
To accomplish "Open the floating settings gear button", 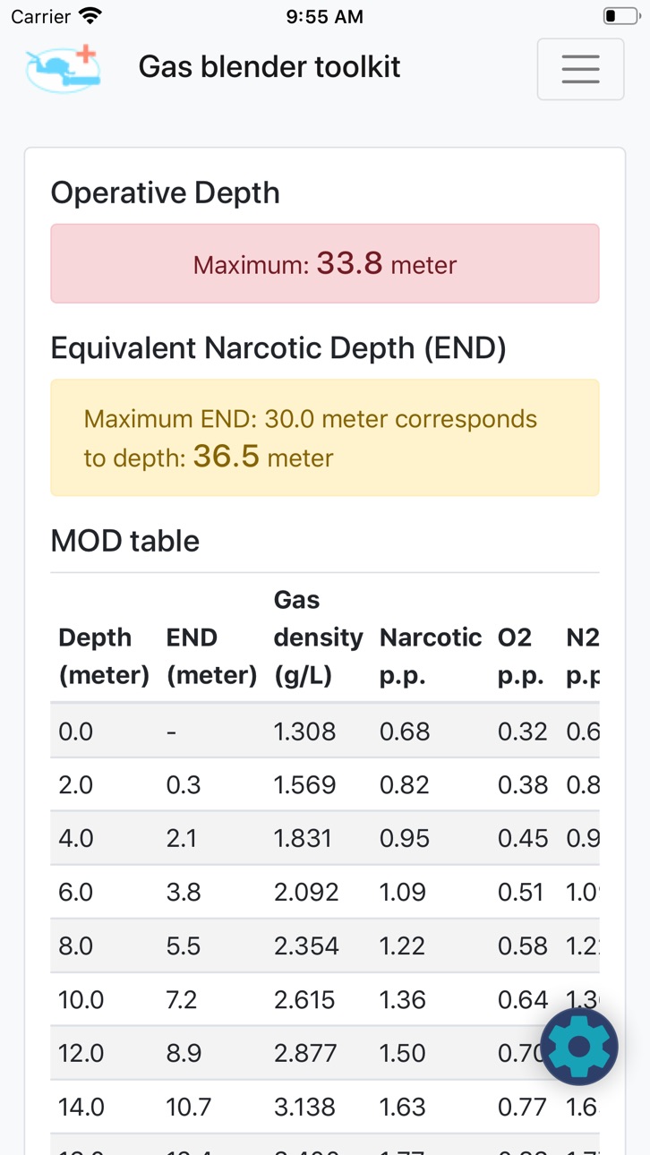I will [x=579, y=1047].
